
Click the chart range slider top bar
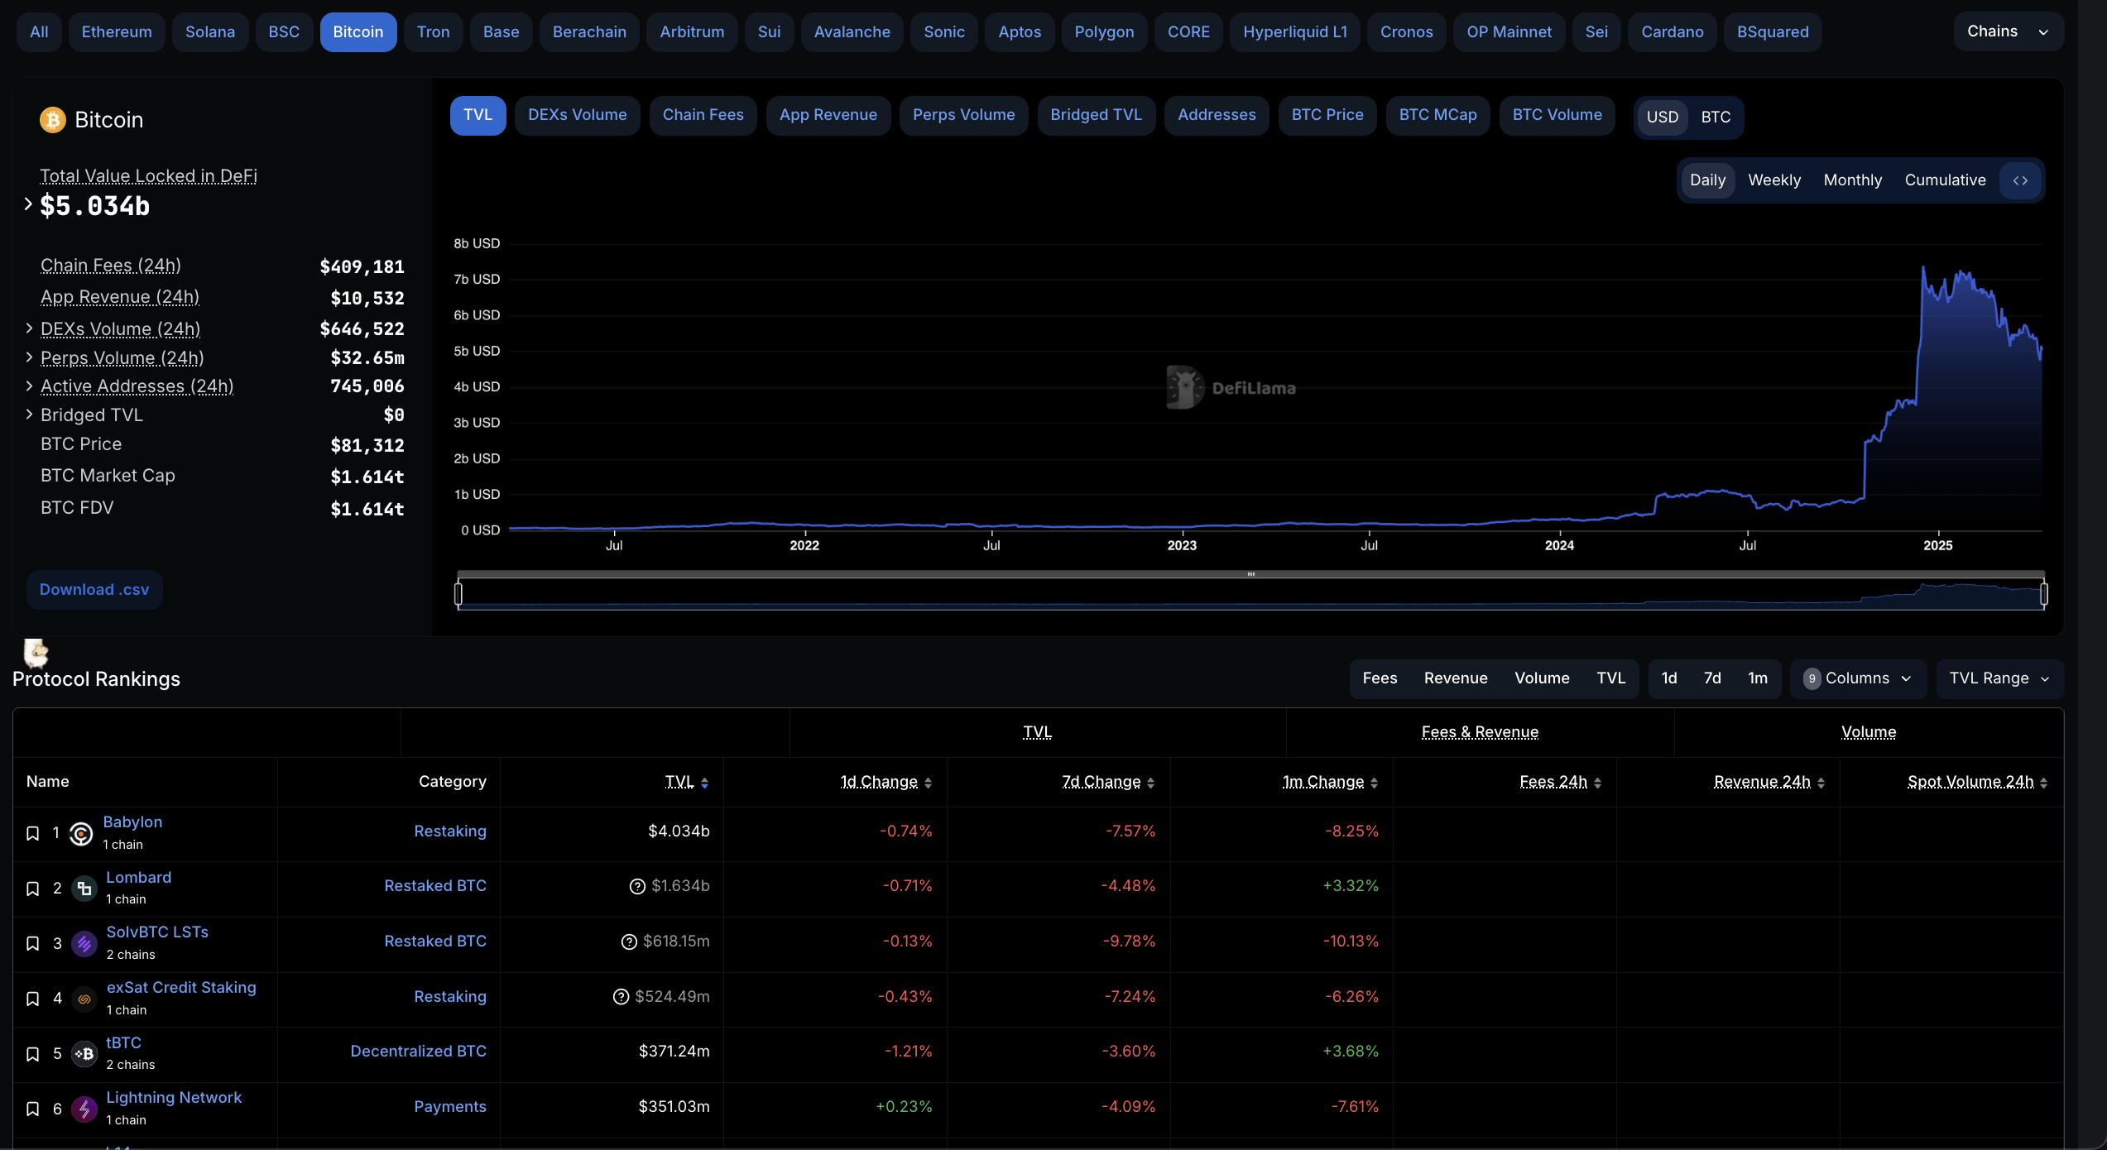point(1250,574)
